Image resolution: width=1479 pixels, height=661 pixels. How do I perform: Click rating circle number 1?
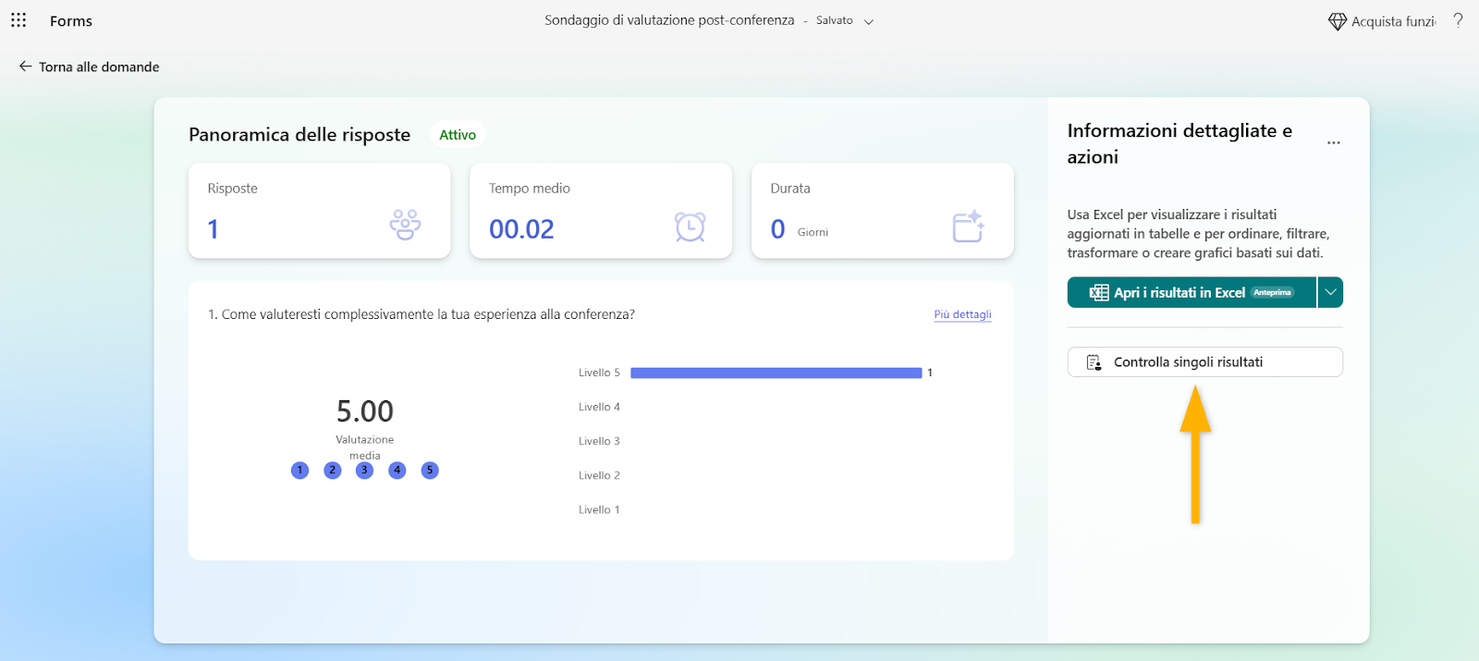tap(299, 471)
